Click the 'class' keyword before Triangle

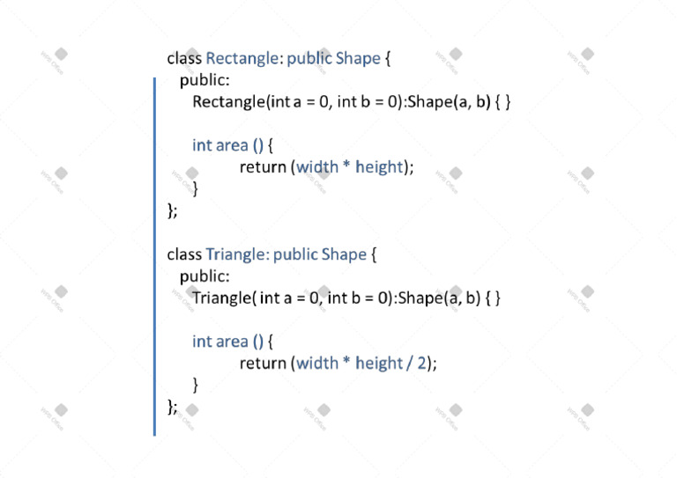point(184,254)
